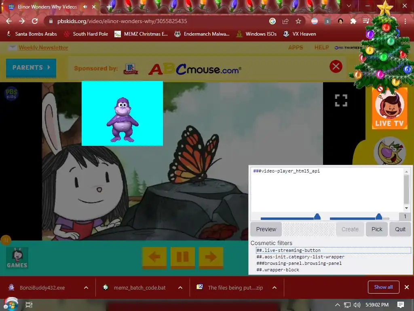Open the MEMZ Christmas E... bookmark

141,34
